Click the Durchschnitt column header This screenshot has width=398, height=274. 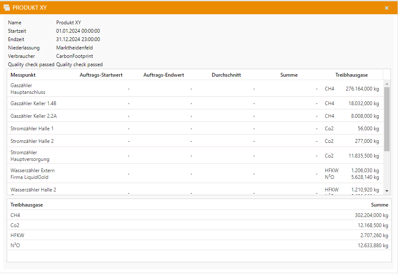click(226, 75)
